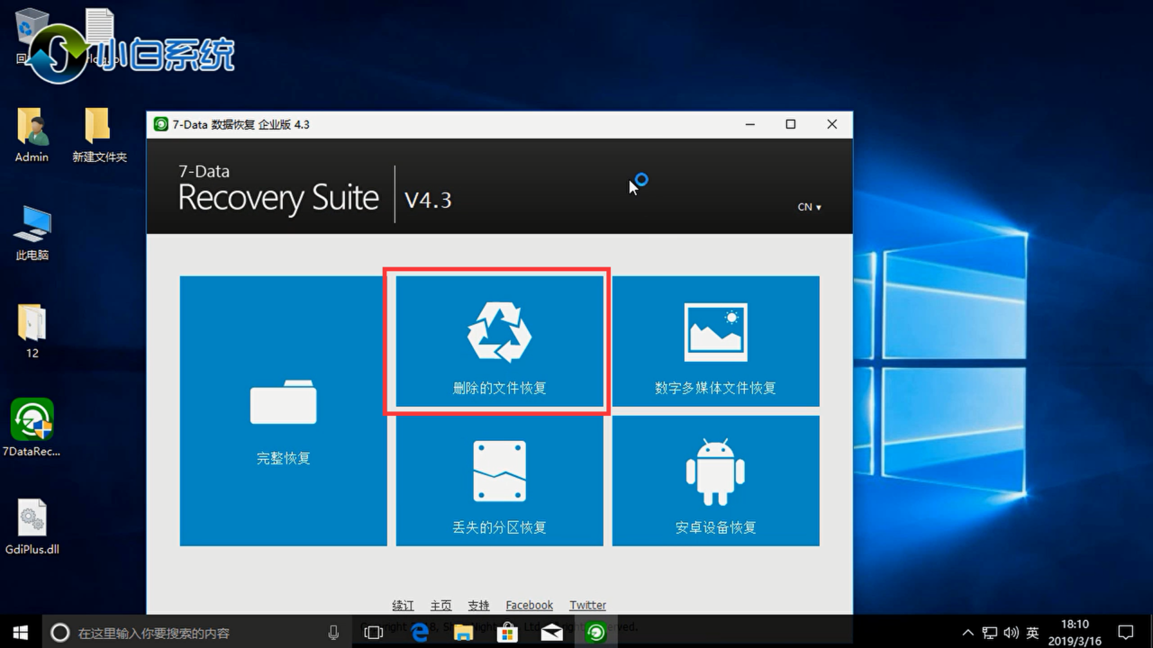Select the 7DataRec desktop shortcut
Viewport: 1153px width, 648px height.
[x=32, y=428]
